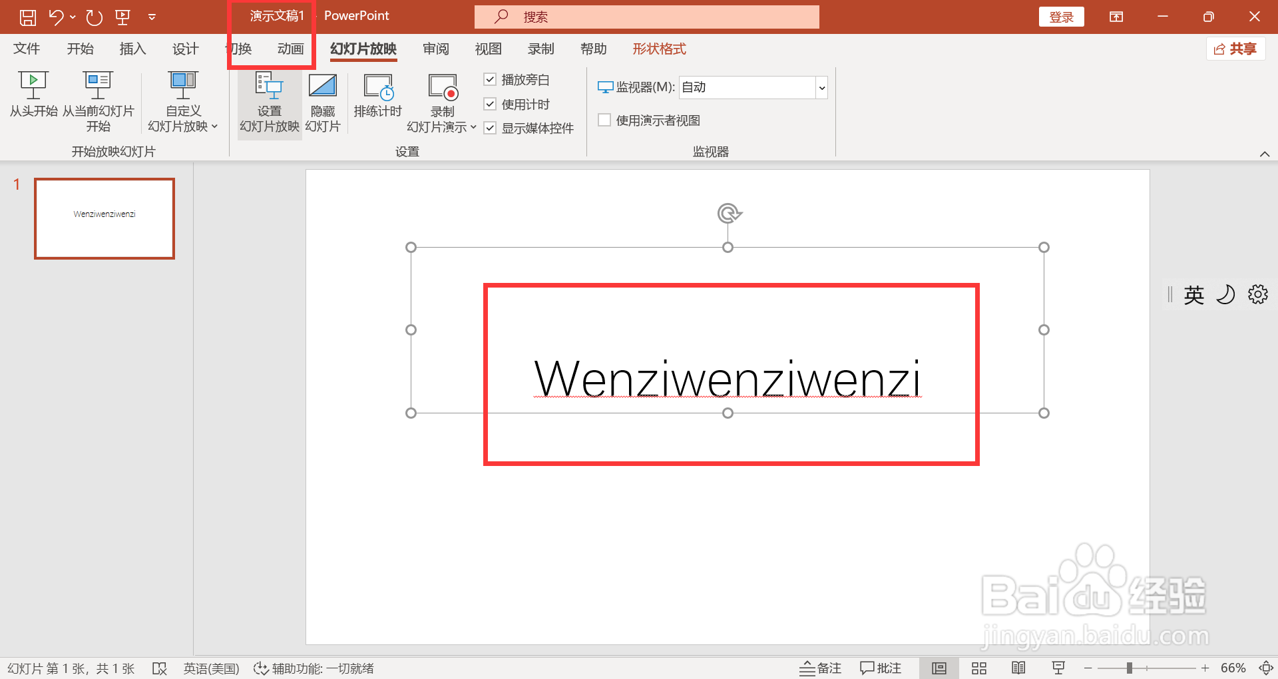Image resolution: width=1278 pixels, height=679 pixels.
Task: Click the zoom in plus button
Action: tap(1205, 668)
